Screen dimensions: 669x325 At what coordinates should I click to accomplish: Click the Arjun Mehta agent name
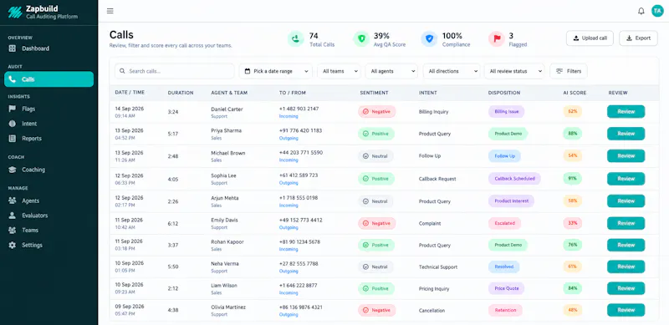click(x=225, y=198)
